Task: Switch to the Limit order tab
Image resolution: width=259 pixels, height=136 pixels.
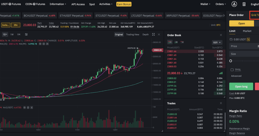Action: point(232,31)
